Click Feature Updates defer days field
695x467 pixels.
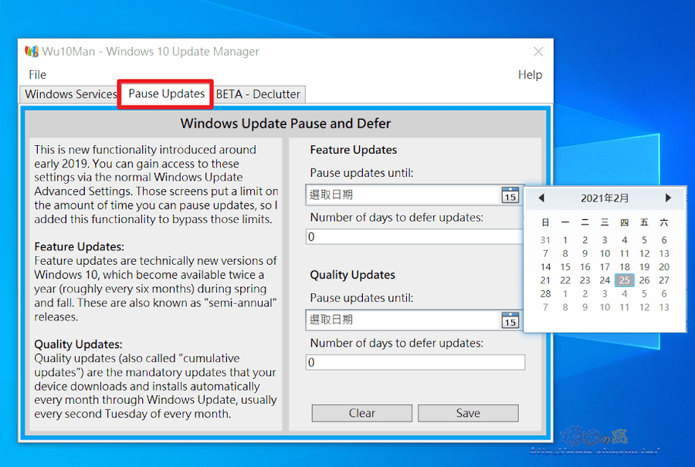(415, 237)
